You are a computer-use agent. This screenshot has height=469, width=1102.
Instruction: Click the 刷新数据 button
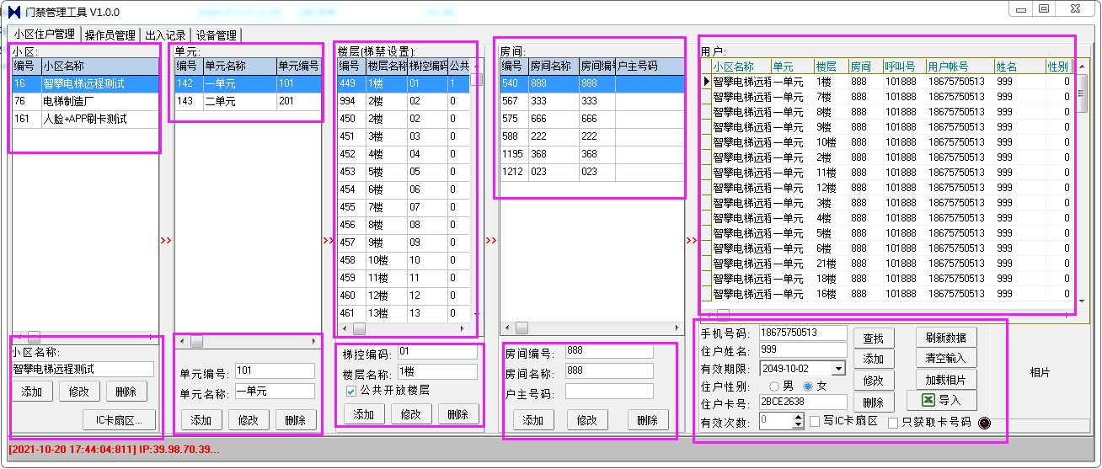point(945,338)
